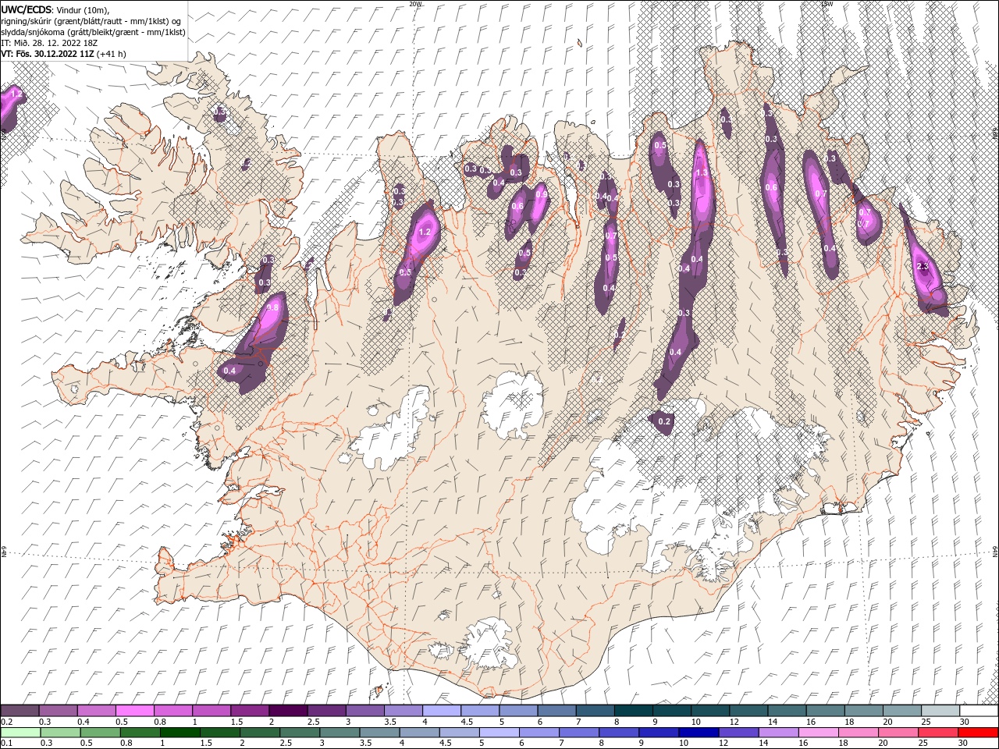Click the 12 label under the lower legend
The width and height of the screenshot is (999, 749).
[x=723, y=743]
